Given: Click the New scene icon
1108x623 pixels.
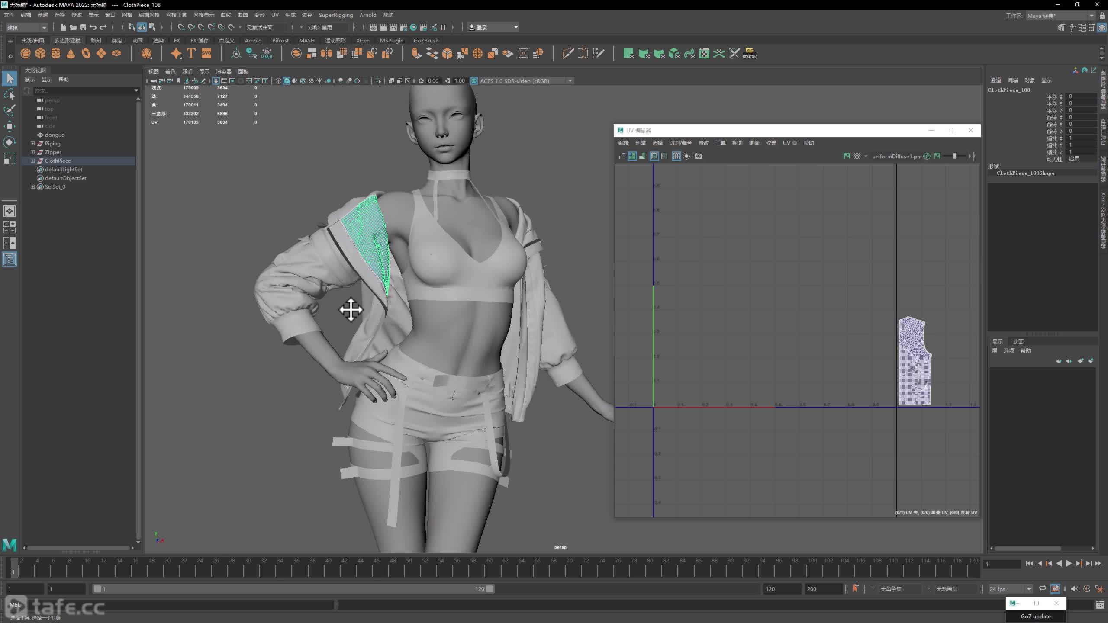Looking at the screenshot, I should click(63, 27).
